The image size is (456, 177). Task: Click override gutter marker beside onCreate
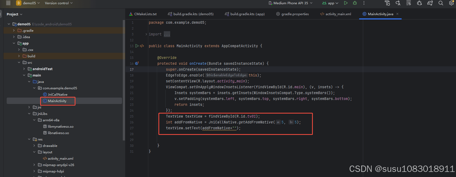[x=137, y=63]
